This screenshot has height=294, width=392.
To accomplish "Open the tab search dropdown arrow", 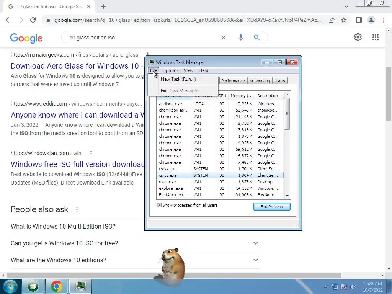I will [x=346, y=7].
